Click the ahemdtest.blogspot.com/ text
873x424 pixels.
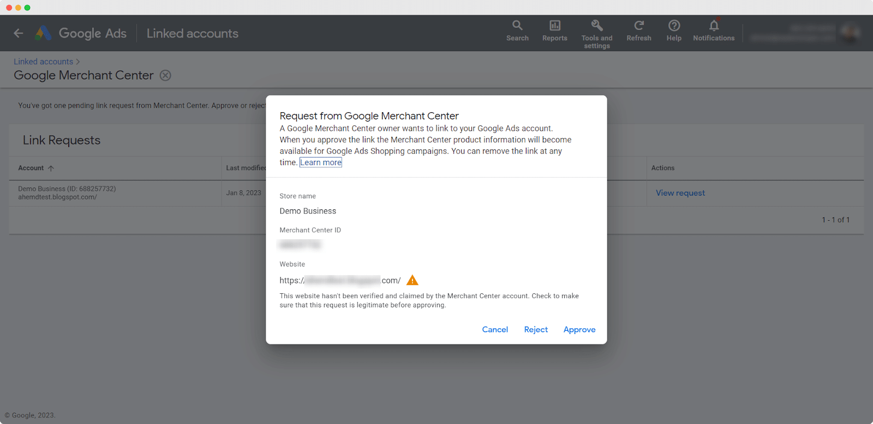coord(57,197)
